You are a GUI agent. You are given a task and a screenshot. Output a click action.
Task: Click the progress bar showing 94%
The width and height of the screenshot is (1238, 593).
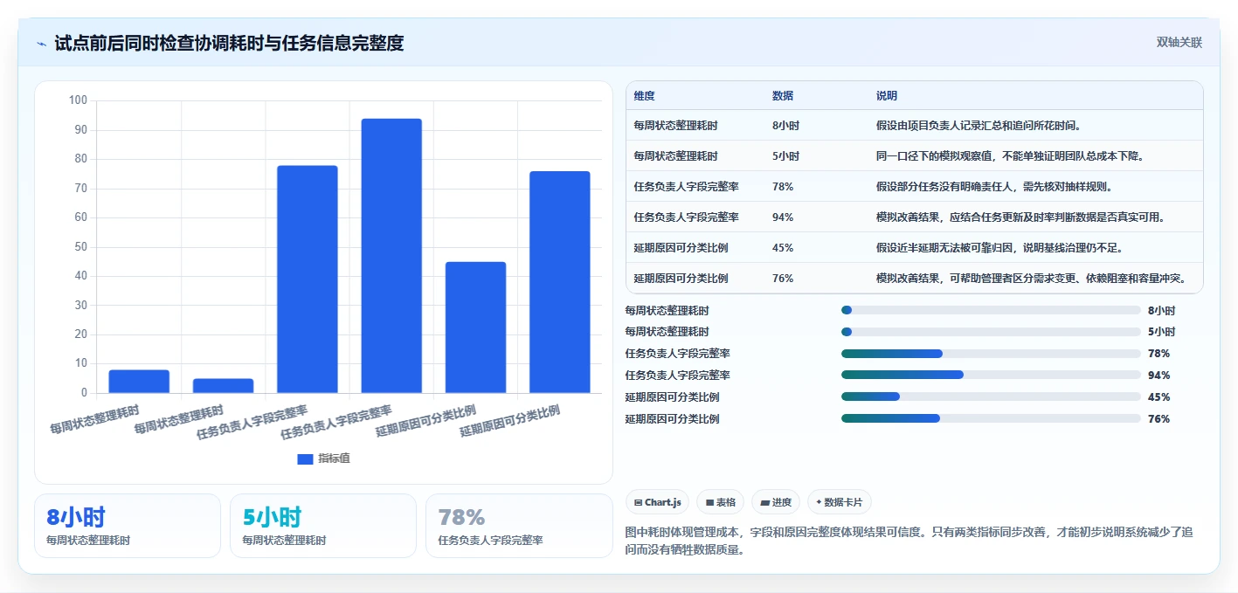point(991,375)
